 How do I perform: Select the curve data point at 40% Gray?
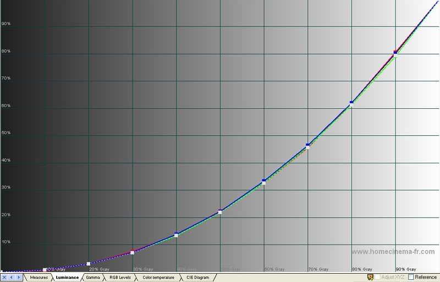[176, 235]
